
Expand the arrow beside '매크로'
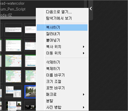(84, 95)
